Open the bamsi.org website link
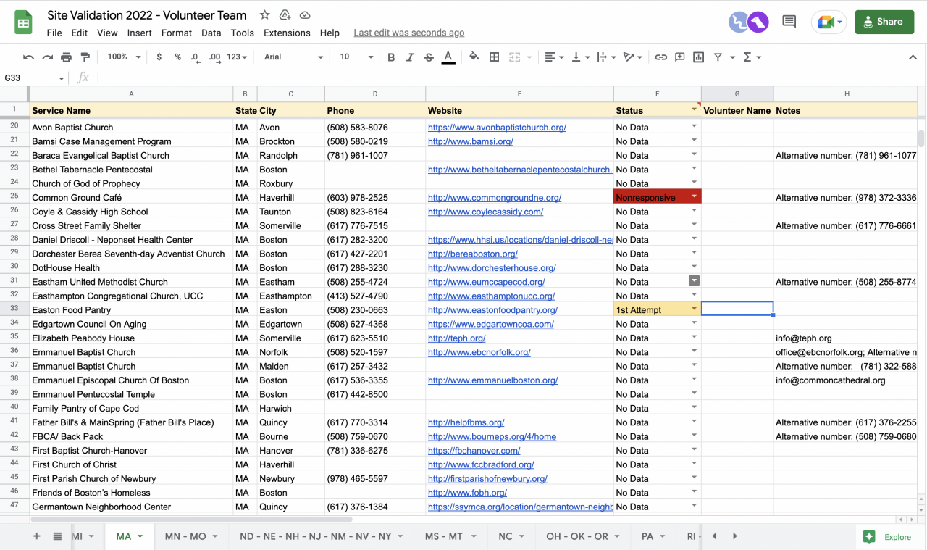927x550 pixels. point(470,141)
